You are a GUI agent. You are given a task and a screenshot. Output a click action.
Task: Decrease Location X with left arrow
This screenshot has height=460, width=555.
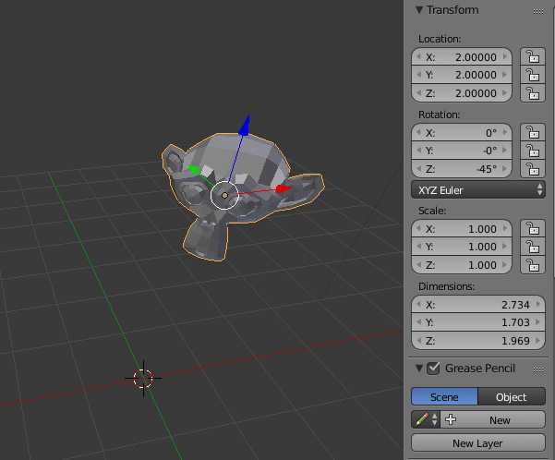(419, 56)
